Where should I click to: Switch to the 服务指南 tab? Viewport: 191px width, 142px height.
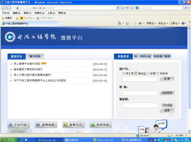35,56
